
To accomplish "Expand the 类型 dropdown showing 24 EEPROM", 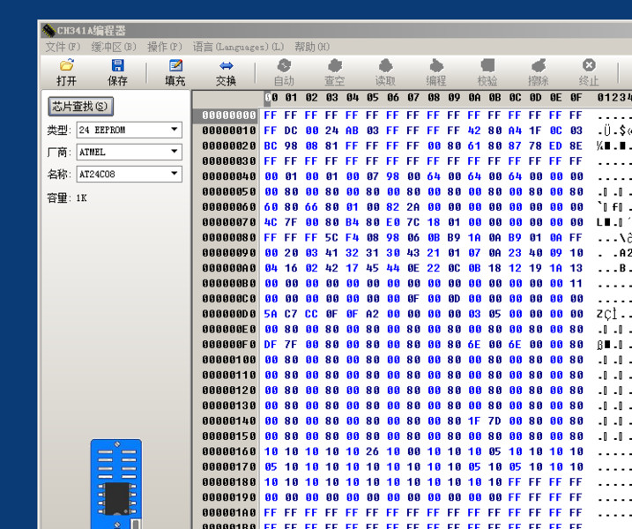I will [x=175, y=130].
